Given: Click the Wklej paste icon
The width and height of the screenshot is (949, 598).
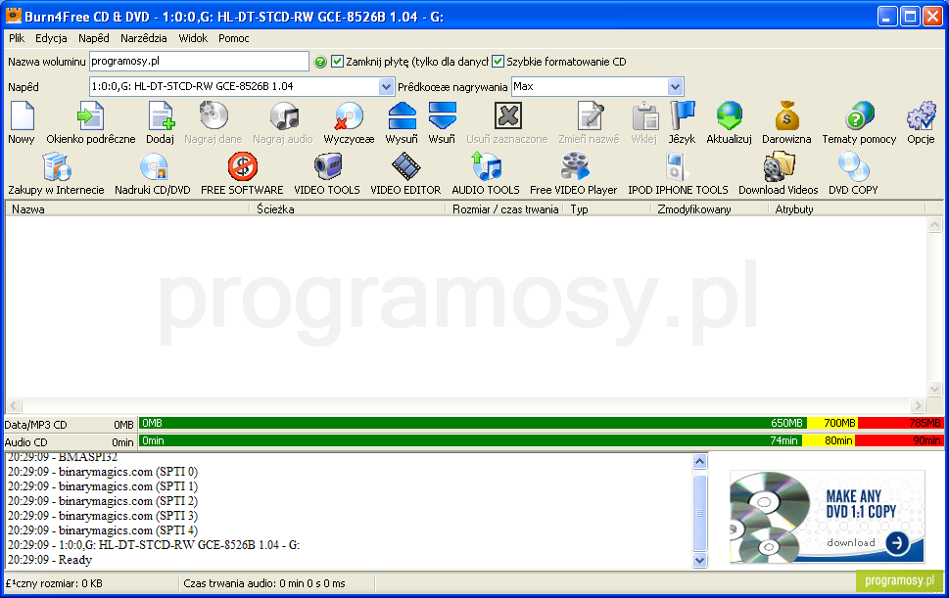Looking at the screenshot, I should tap(644, 122).
